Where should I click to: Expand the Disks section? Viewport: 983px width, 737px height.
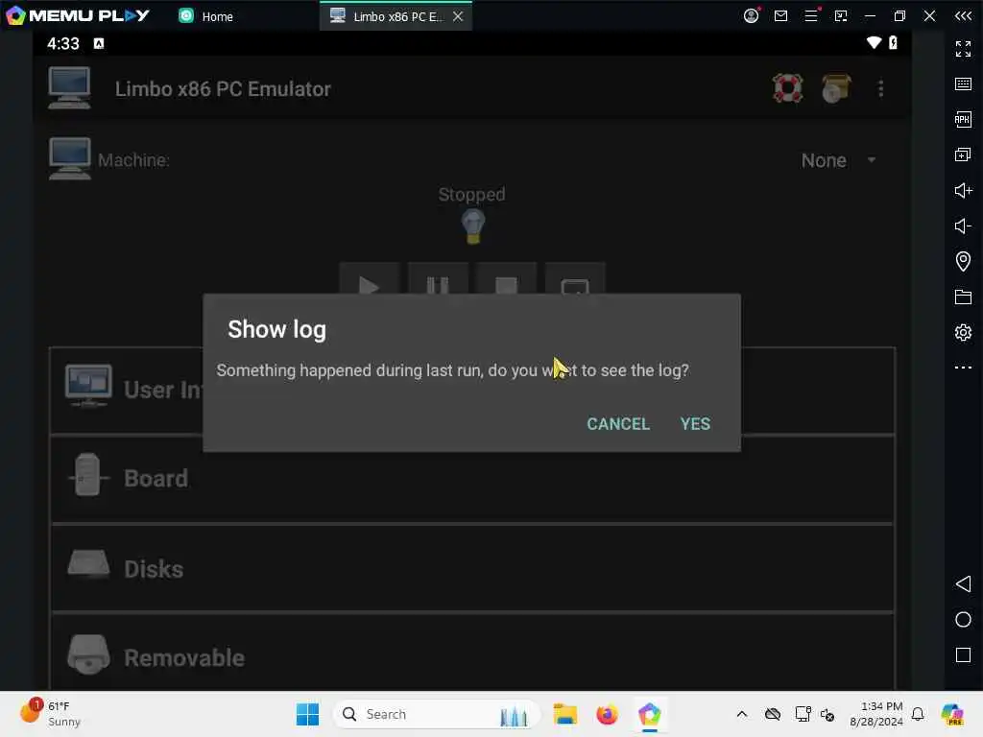coord(472,568)
